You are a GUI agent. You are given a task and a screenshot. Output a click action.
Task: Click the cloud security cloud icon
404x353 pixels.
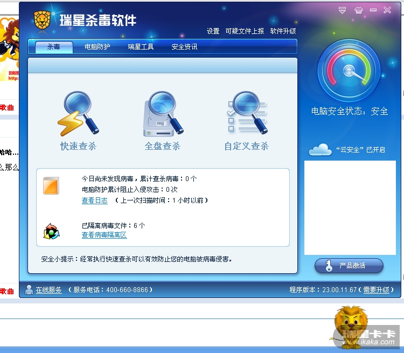[320, 150]
